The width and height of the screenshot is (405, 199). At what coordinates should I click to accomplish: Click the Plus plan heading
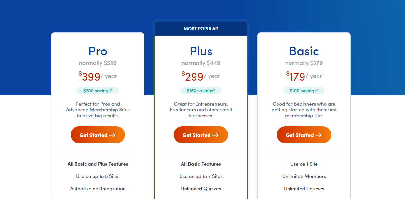tap(201, 51)
